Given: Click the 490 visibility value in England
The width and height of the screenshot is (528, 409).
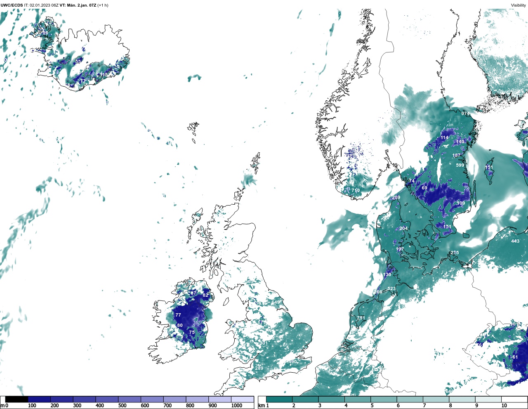Looking at the screenshot, I should 292,362.
